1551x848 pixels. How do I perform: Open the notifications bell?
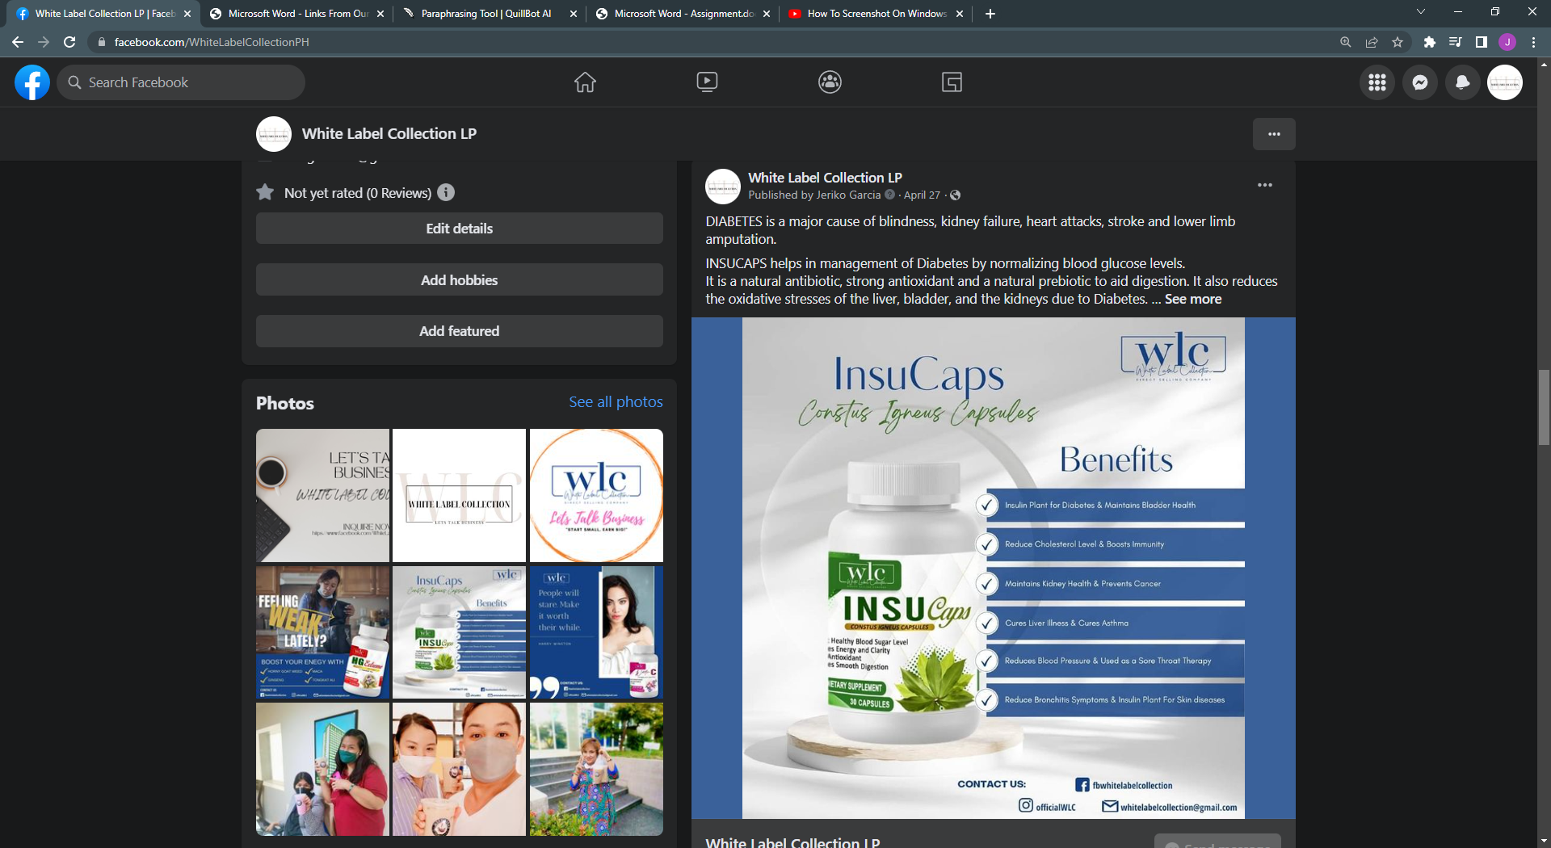[x=1462, y=82]
